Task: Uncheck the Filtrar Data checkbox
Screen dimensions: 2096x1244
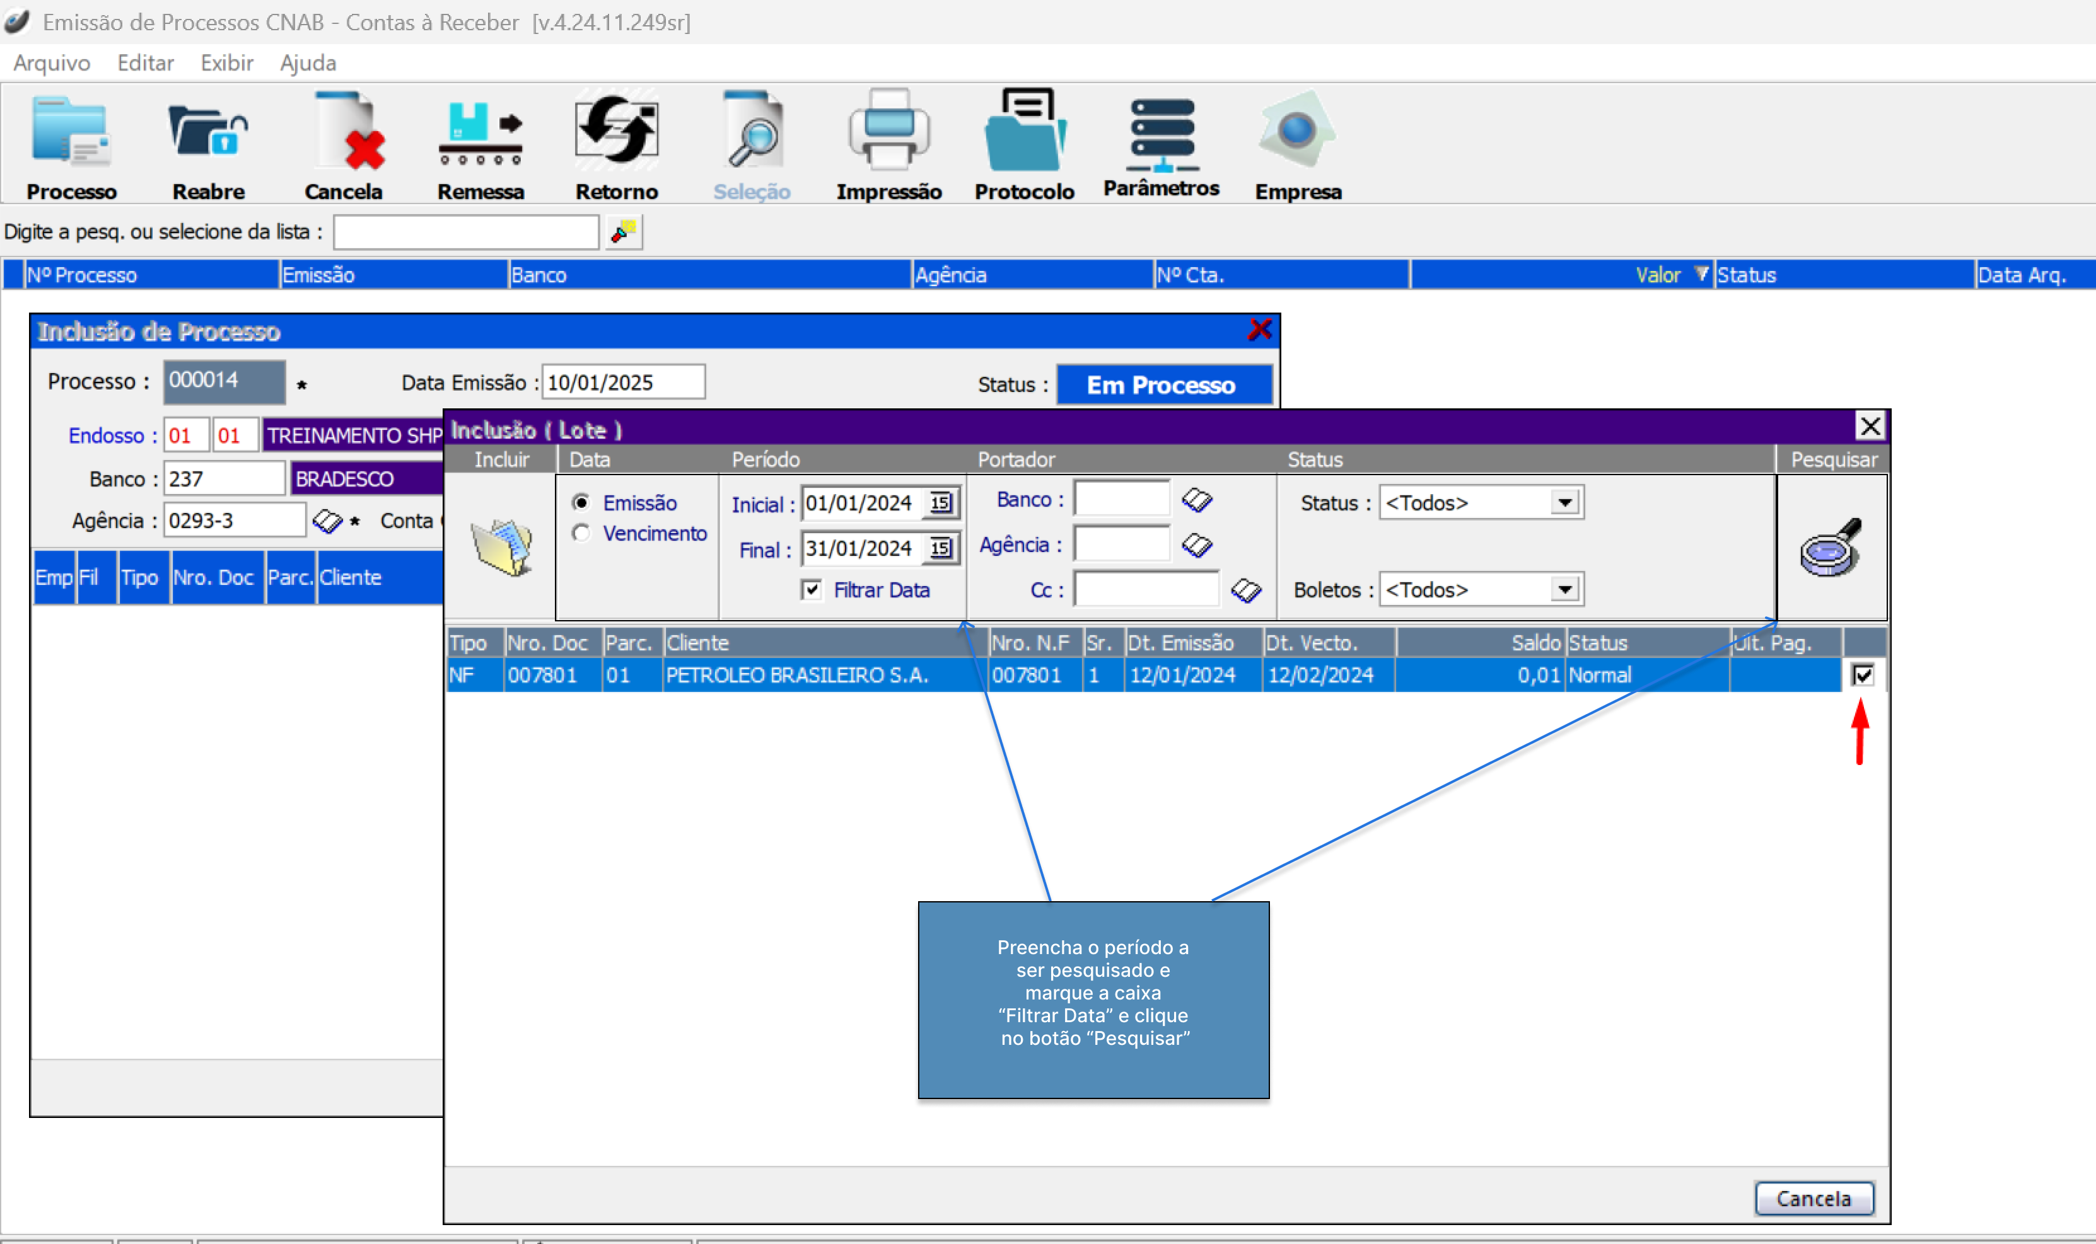Action: [x=811, y=589]
